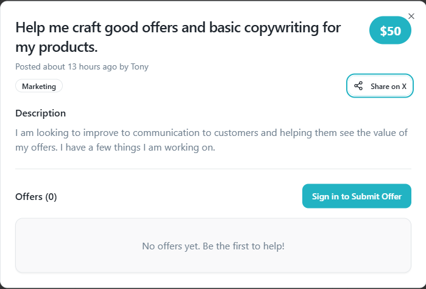Click the word "copywriting" in the title
This screenshot has height=289, width=426.
coord(285,27)
